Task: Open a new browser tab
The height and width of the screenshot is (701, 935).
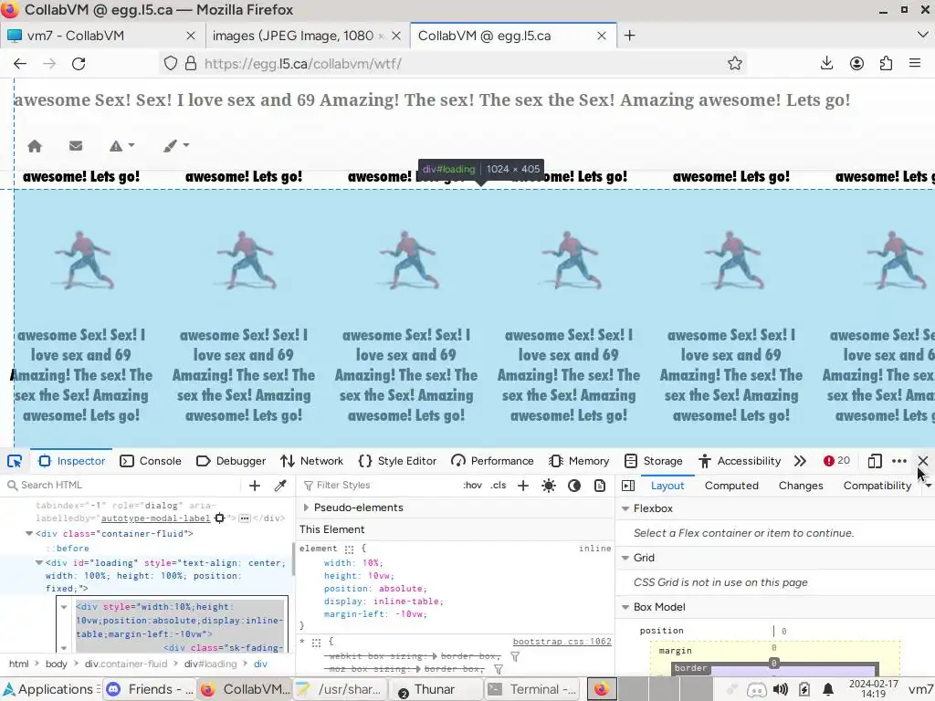Action: pos(629,36)
